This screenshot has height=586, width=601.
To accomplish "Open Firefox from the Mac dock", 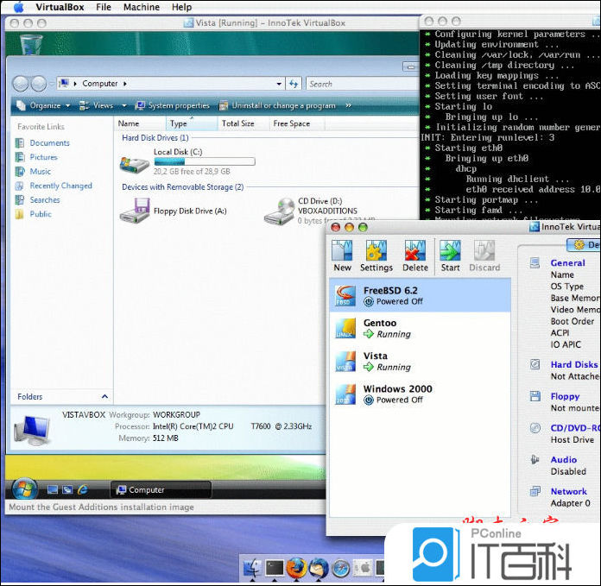I will pos(296,568).
